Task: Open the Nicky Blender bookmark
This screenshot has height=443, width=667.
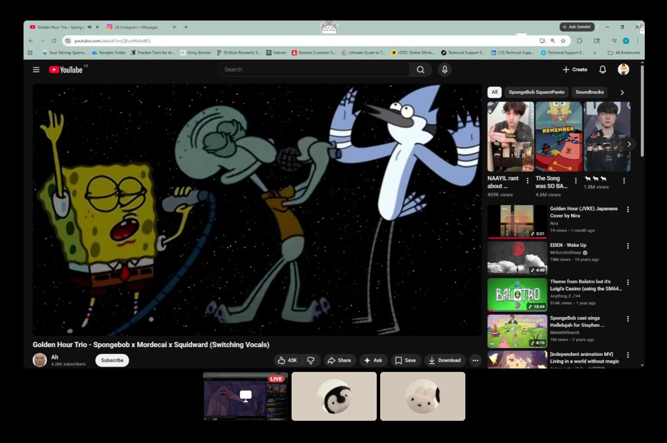Action: pyautogui.click(x=195, y=53)
